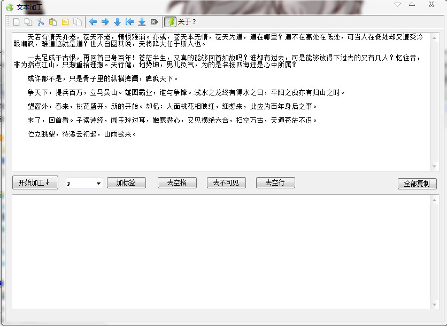Click 全部复制 to copy everything
This screenshot has height=326, width=447.
coord(417,184)
